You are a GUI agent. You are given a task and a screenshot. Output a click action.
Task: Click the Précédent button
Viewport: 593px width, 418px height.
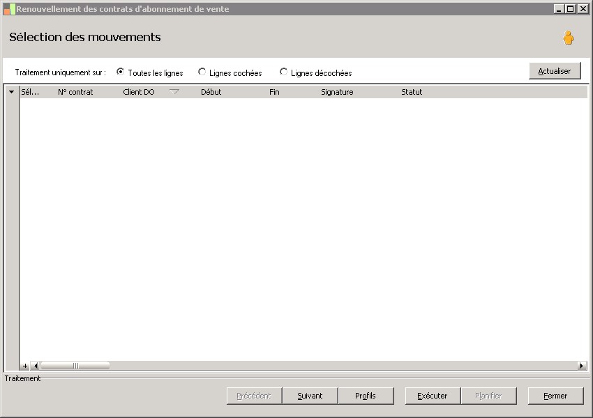tap(254, 396)
